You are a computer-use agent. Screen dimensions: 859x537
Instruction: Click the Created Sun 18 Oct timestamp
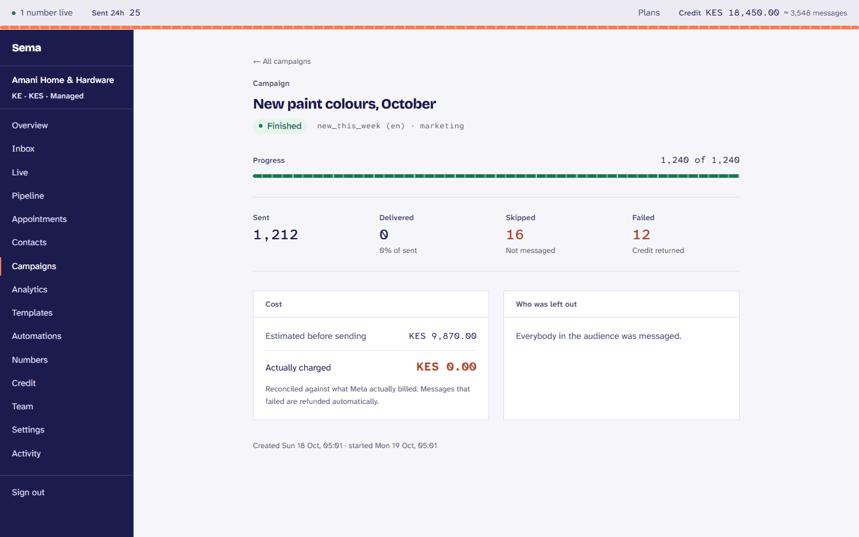tap(298, 446)
